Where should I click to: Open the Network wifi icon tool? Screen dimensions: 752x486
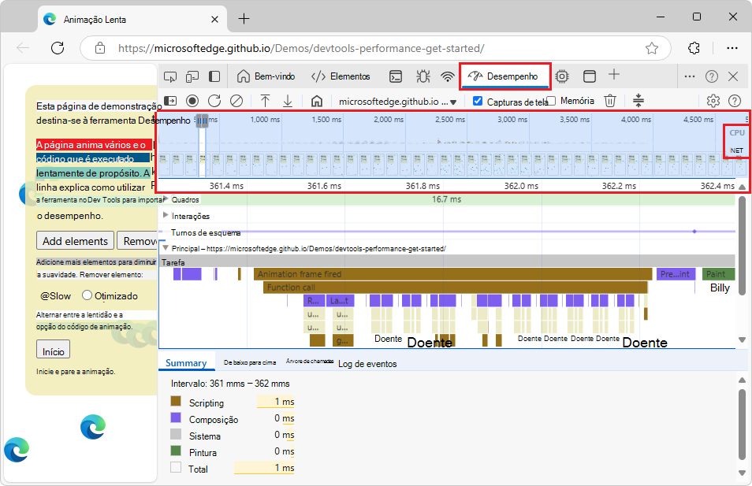(448, 76)
